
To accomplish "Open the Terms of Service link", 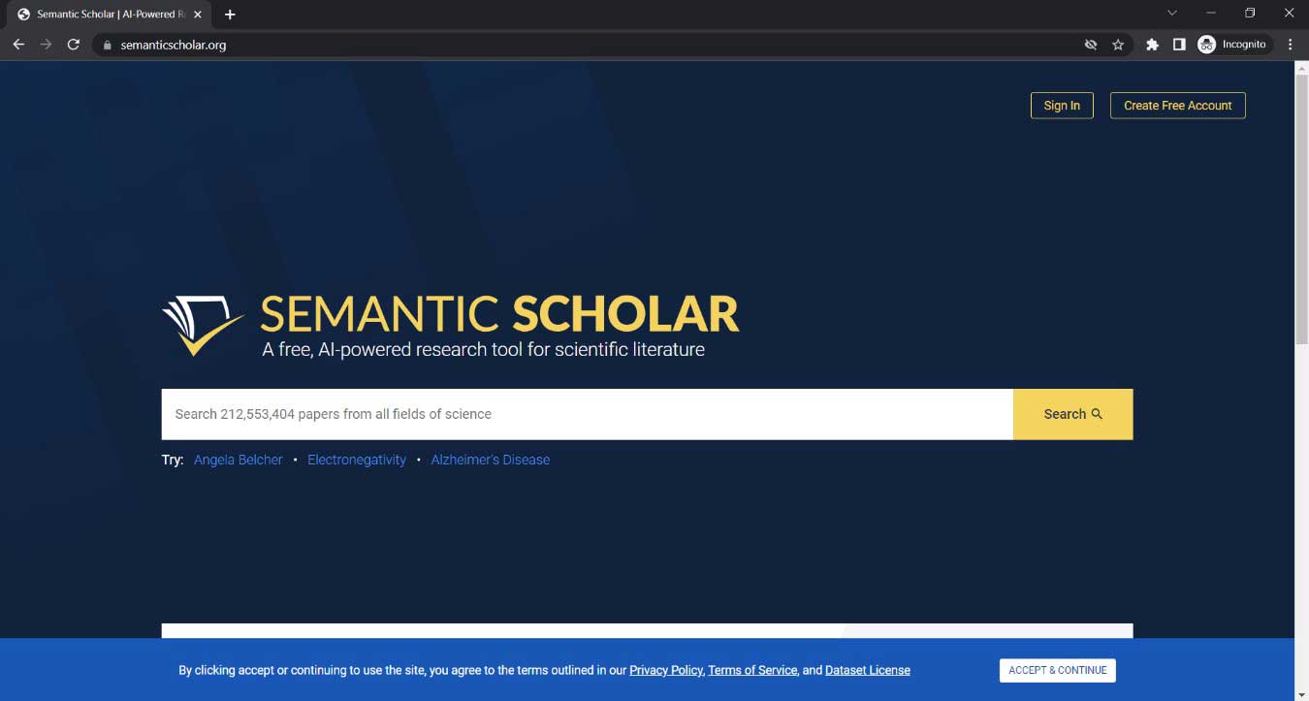I will 752,670.
